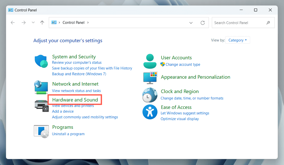Open Clock and Region category

point(180,92)
